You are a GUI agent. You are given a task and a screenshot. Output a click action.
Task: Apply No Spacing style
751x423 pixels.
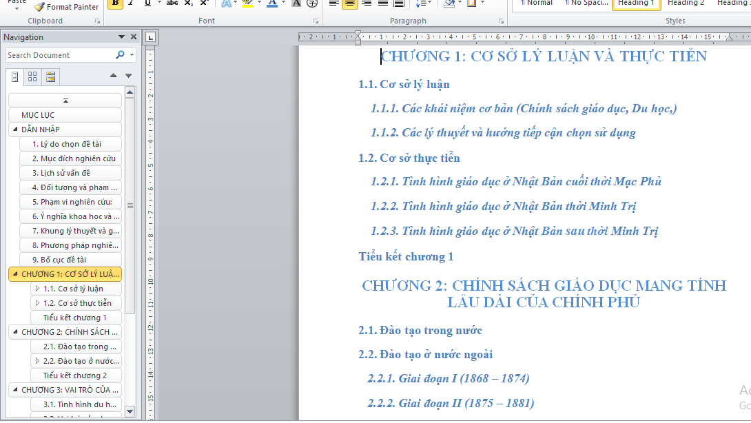tap(586, 3)
